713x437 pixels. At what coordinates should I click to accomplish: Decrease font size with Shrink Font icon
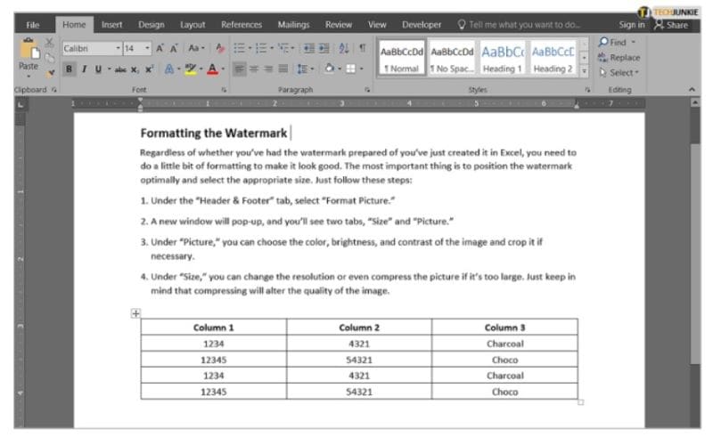(x=174, y=48)
